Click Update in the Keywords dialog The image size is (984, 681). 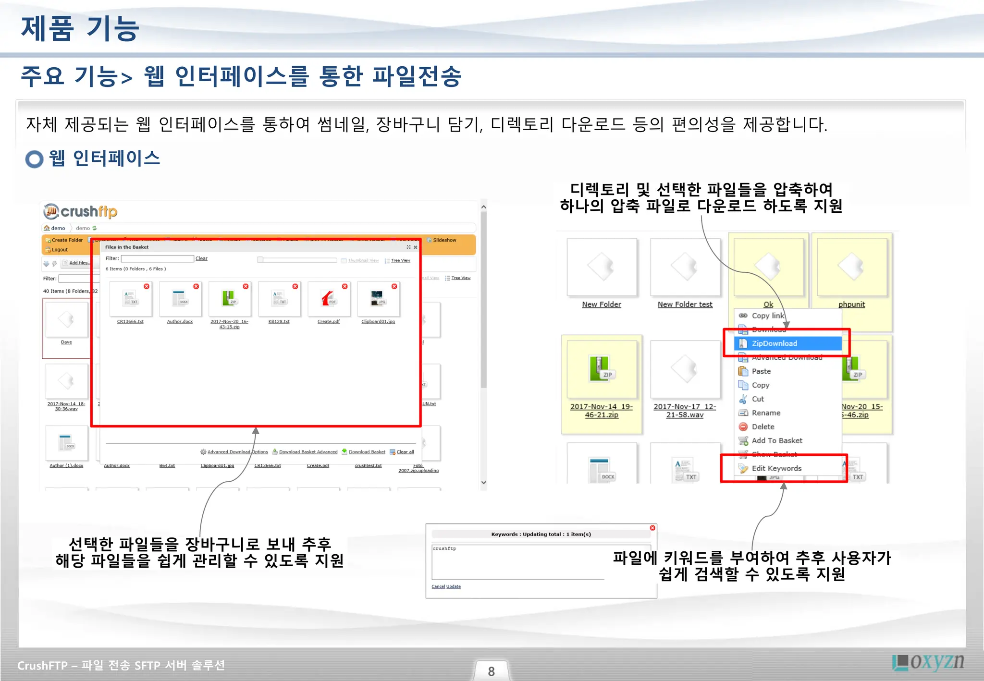coord(454,586)
